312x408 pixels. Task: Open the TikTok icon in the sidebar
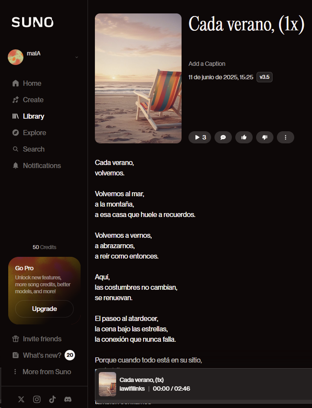pyautogui.click(x=52, y=399)
